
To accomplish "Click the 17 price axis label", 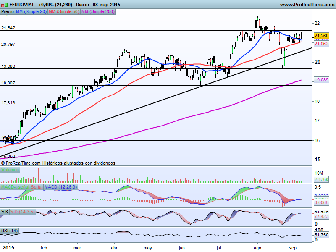I will pos(317,121).
